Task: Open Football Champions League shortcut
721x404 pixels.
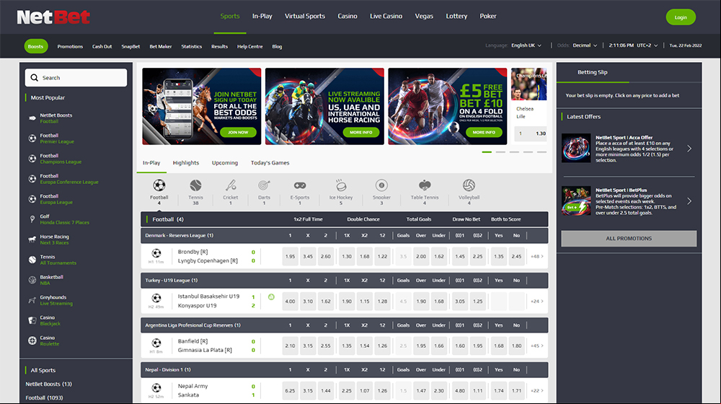Action: (x=56, y=159)
